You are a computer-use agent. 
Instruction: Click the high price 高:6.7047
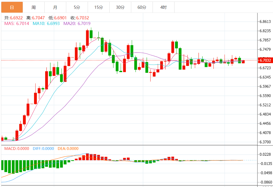(x=36, y=18)
